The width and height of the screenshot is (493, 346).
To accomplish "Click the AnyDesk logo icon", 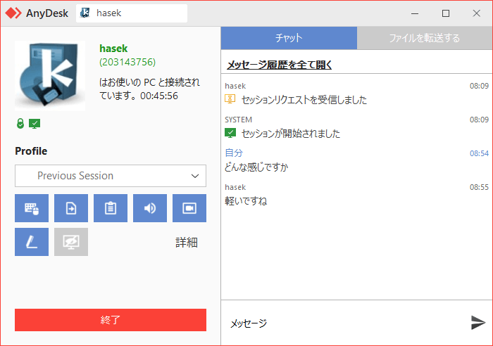I will [x=13, y=13].
